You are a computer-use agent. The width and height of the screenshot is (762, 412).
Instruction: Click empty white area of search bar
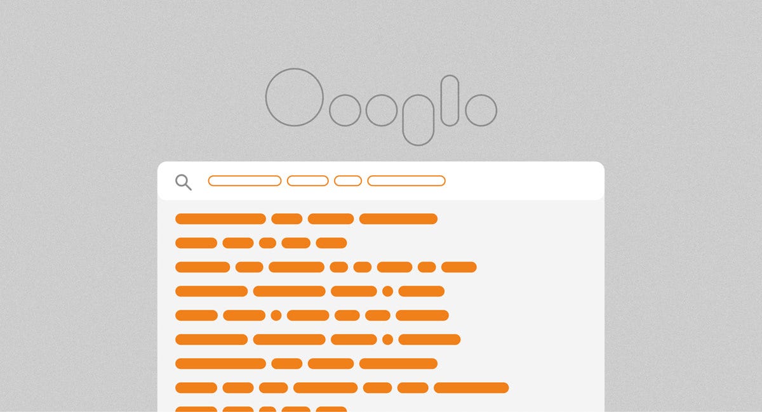click(524, 181)
